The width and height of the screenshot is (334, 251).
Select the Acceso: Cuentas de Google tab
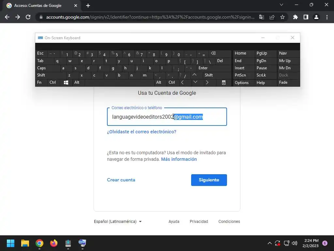pyautogui.click(x=42, y=6)
